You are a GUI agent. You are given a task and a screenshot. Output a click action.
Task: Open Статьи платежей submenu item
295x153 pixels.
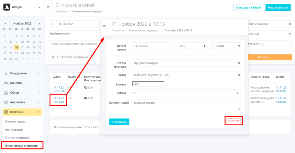coord(17,138)
